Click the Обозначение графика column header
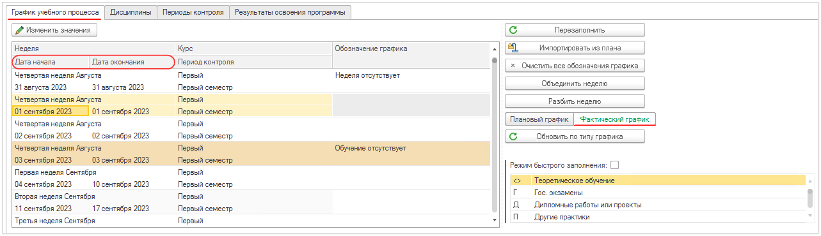This screenshot has width=821, height=236. tap(411, 48)
